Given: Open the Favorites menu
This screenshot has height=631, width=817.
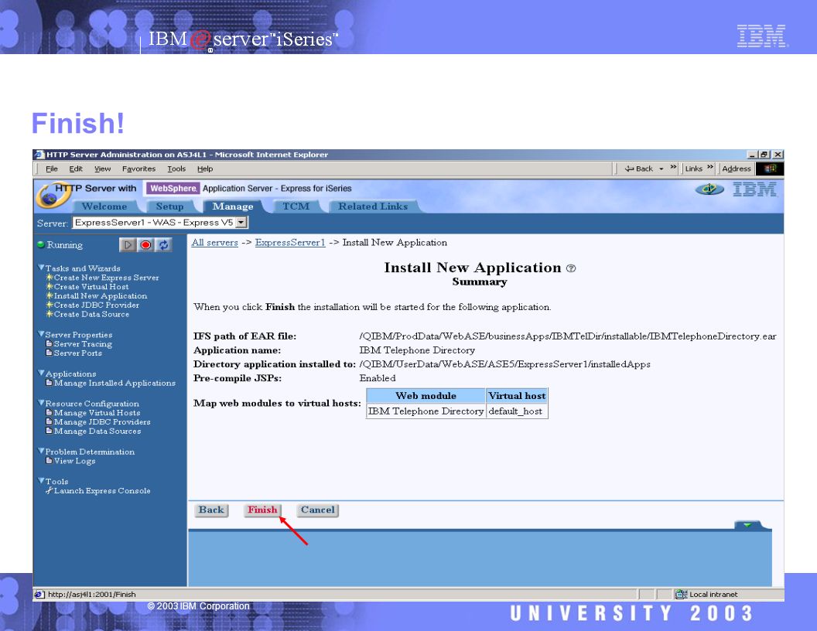Looking at the screenshot, I should click(138, 169).
